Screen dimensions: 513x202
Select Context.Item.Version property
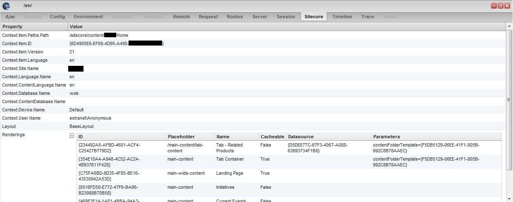23,52
